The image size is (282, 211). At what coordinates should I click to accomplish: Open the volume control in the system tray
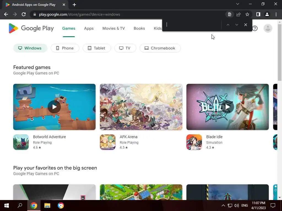pyautogui.click(x=237, y=206)
